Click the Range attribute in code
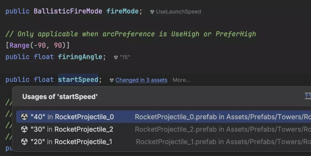311x156 pixels. (x=19, y=46)
